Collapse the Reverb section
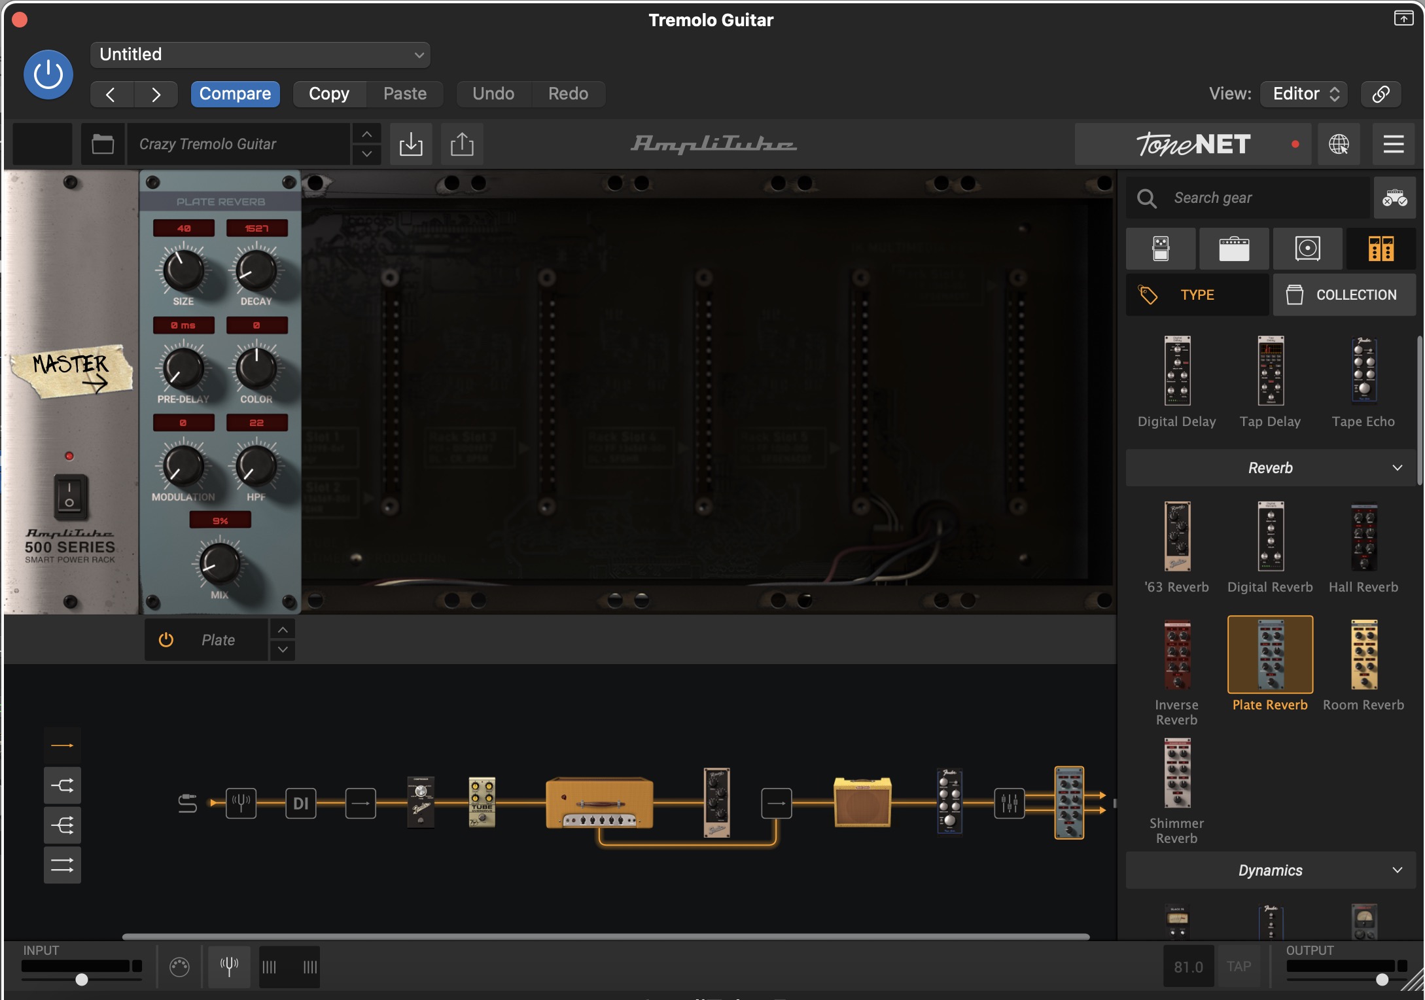 [x=1270, y=468]
